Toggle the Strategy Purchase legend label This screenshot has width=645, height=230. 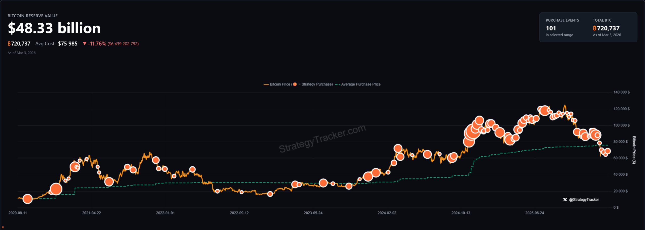[x=317, y=84]
